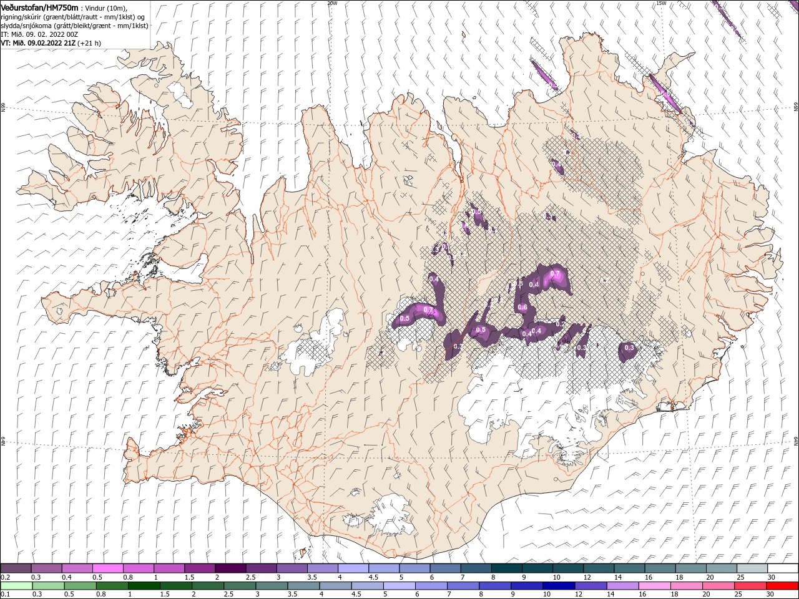This screenshot has width=799, height=599.
Task: Pick the dark green 1–1.5 swatch, lower legend row
Action: point(144,585)
